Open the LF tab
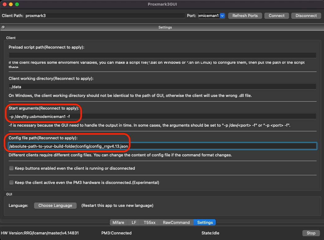The image size is (324, 240). pos(134,222)
